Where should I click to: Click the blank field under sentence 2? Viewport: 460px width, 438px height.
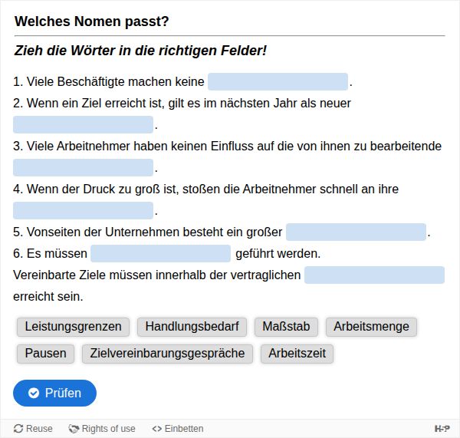tap(83, 125)
